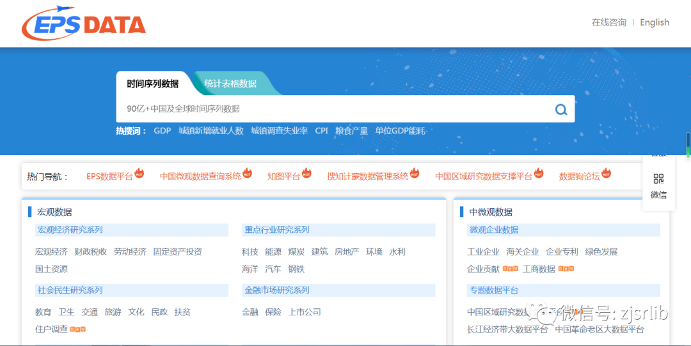Open the WeChat QR code icon
Image resolution: width=691 pixels, height=346 pixels.
tap(658, 179)
